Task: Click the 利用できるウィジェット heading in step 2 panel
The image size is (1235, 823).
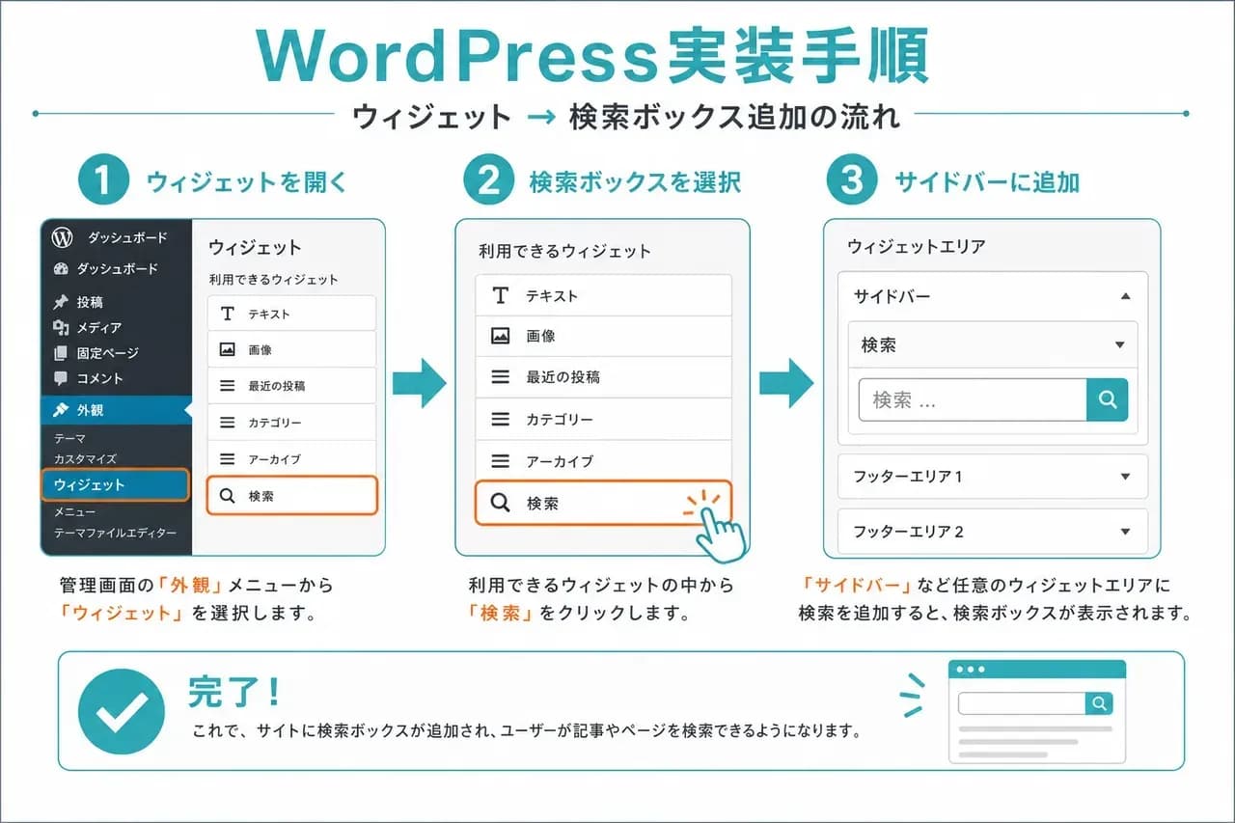Action: [x=564, y=251]
